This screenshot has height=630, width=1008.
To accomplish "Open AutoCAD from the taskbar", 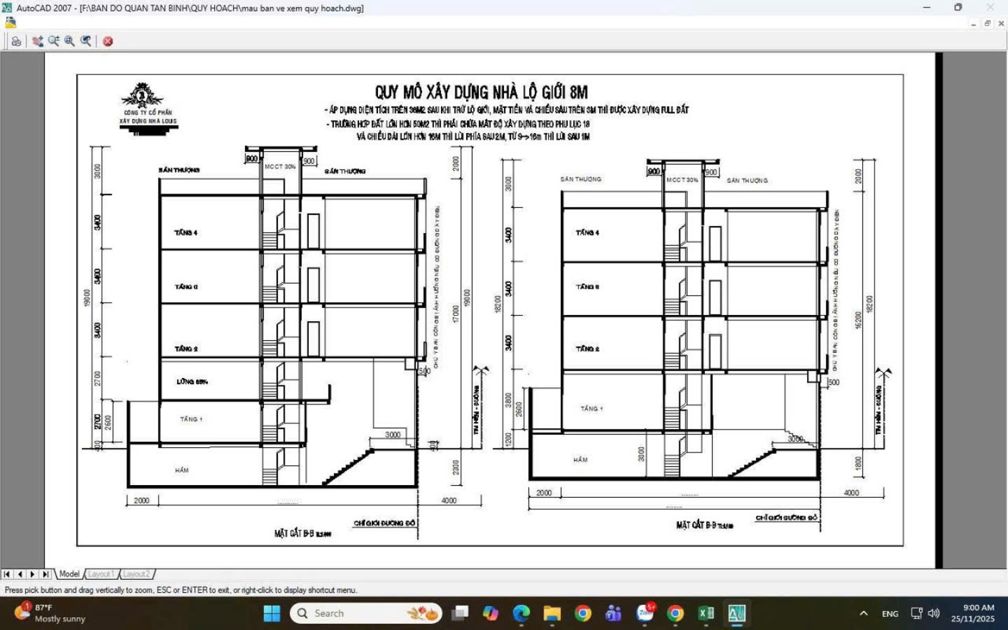I will pos(736,612).
